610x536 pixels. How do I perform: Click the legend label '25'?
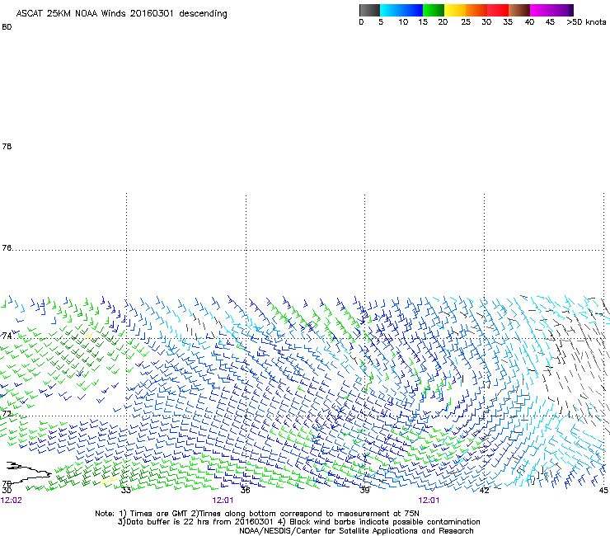466,22
